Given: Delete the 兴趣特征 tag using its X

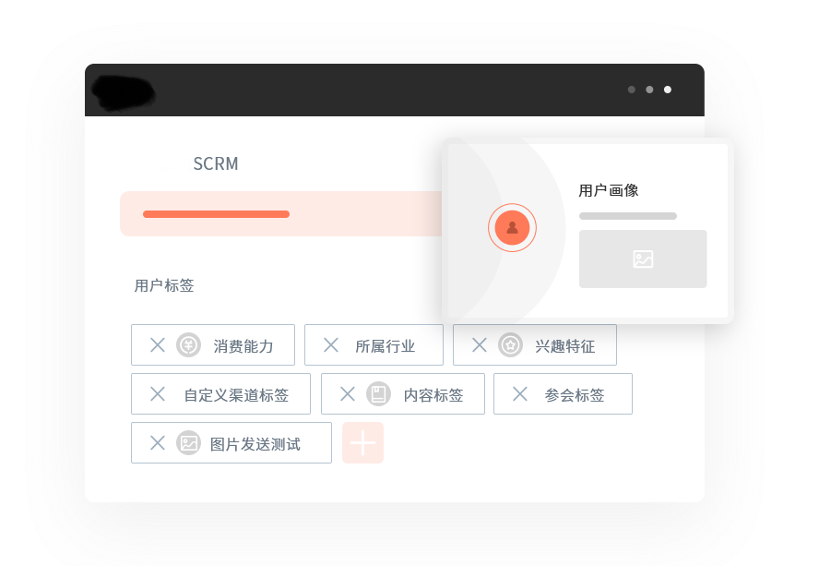Looking at the screenshot, I should point(480,345).
